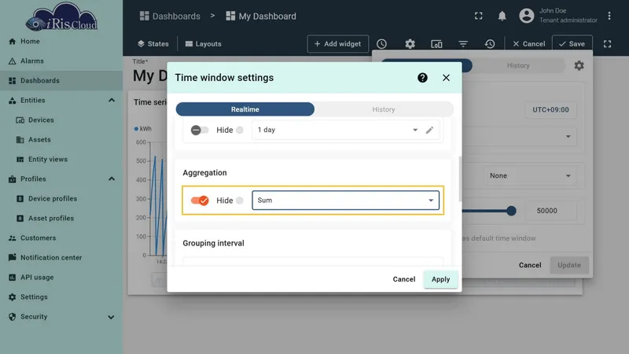Viewport: 629px width, 354px height.
Task: Open the filters icon in toolbar
Action: [x=463, y=44]
